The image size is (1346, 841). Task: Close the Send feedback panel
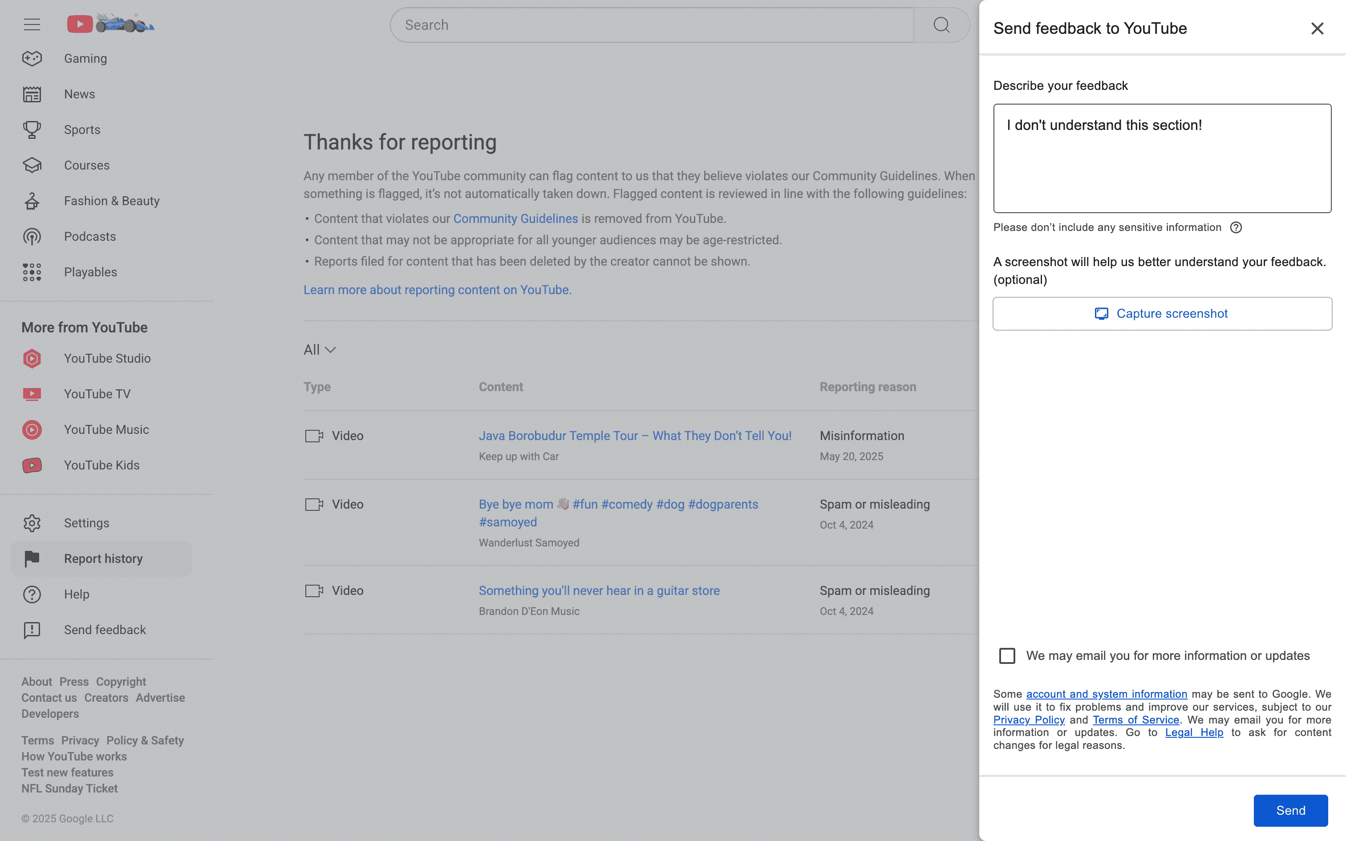coord(1317,28)
